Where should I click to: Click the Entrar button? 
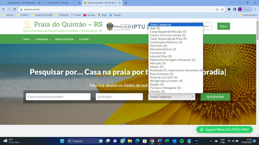click(x=223, y=26)
